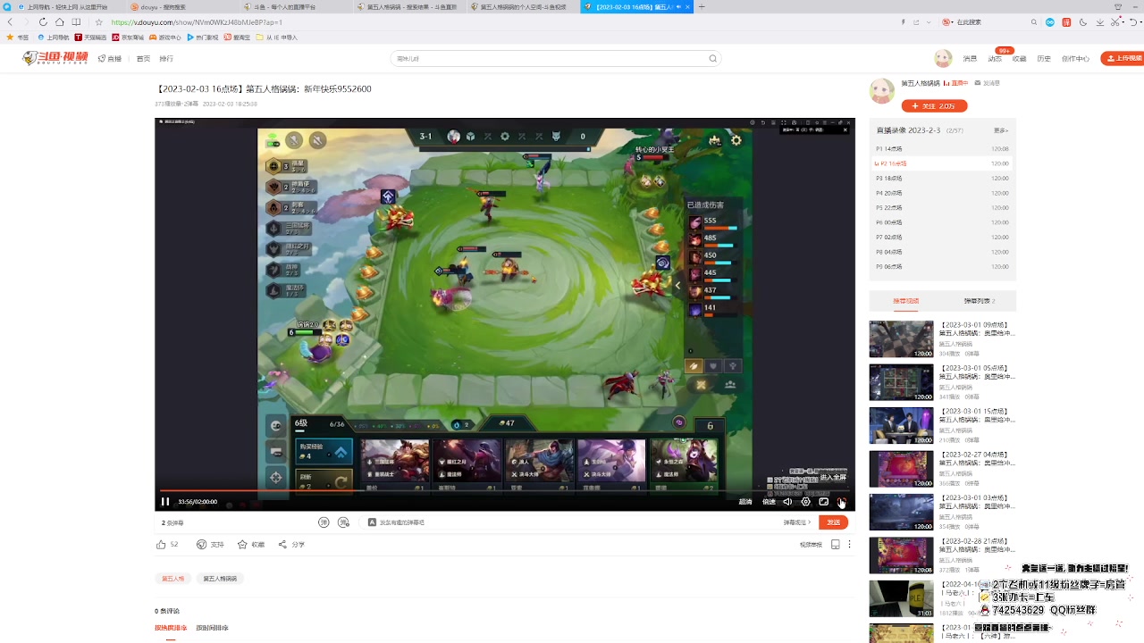Follow the streamer with 关注 button
This screenshot has height=643, width=1144.
click(x=934, y=105)
